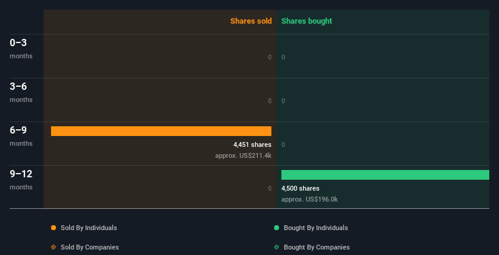Toggle the Bought By Companies legend label
The width and height of the screenshot is (499, 255).
pos(317,247)
